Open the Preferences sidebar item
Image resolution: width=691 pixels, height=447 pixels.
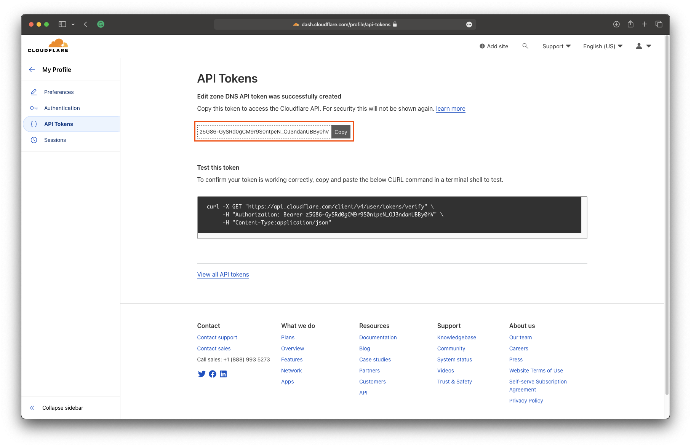click(x=59, y=92)
